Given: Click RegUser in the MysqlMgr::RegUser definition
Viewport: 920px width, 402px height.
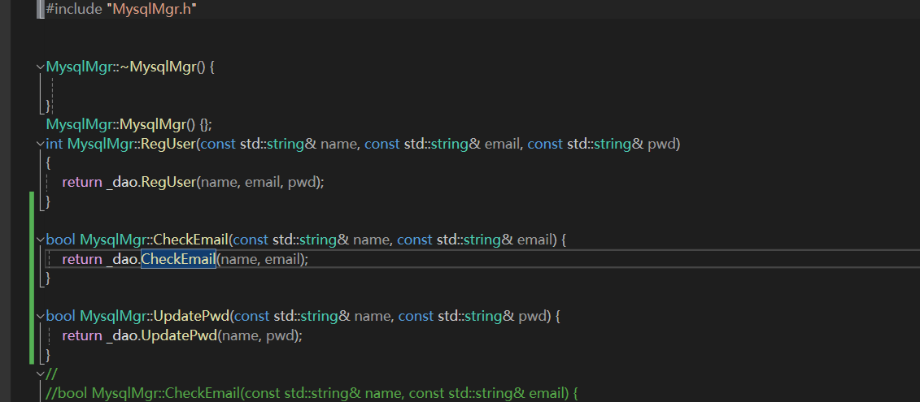Looking at the screenshot, I should [168, 144].
